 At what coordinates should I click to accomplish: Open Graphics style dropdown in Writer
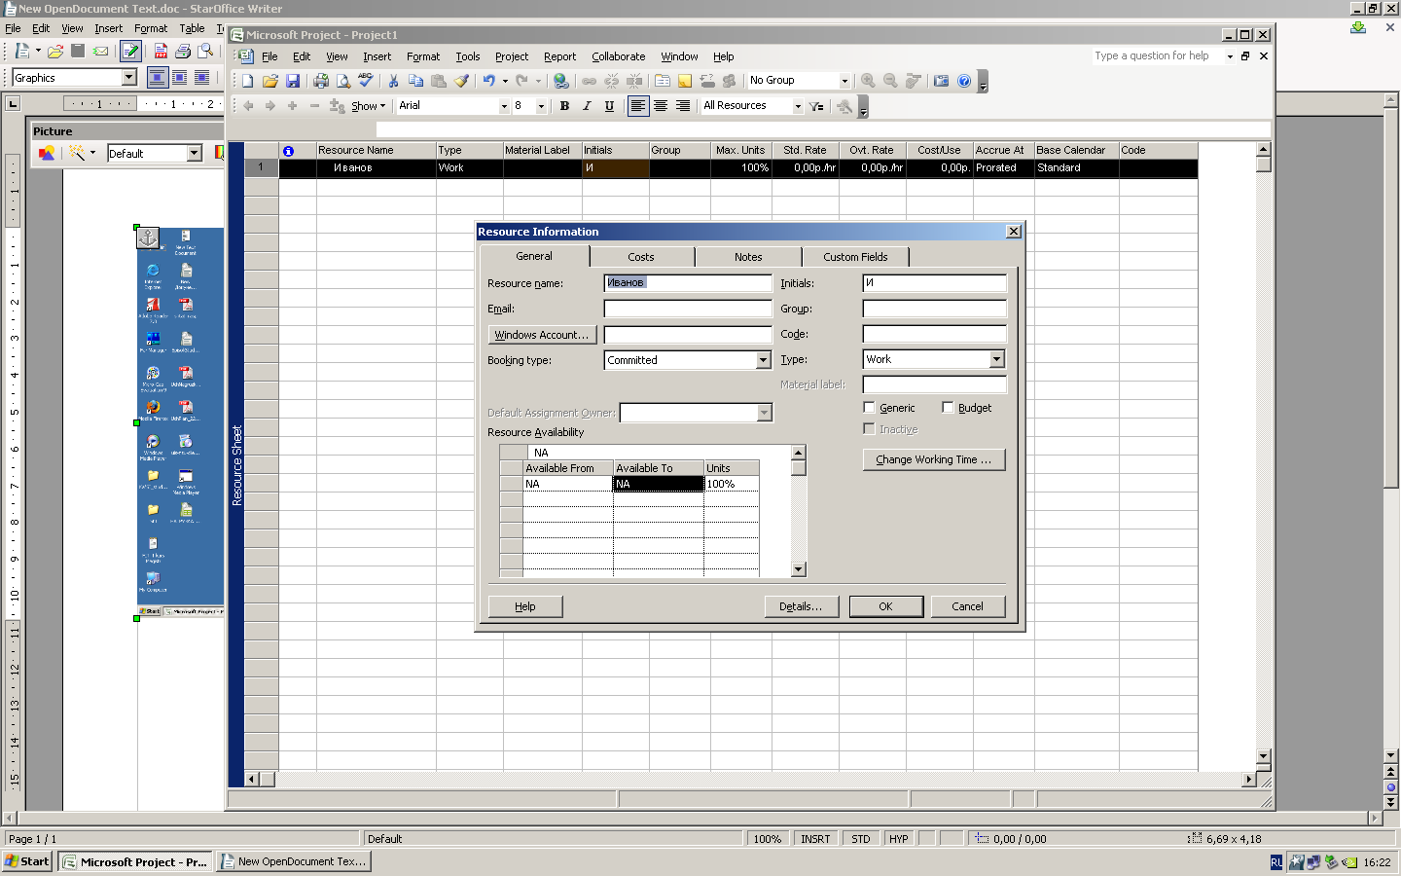tap(128, 78)
